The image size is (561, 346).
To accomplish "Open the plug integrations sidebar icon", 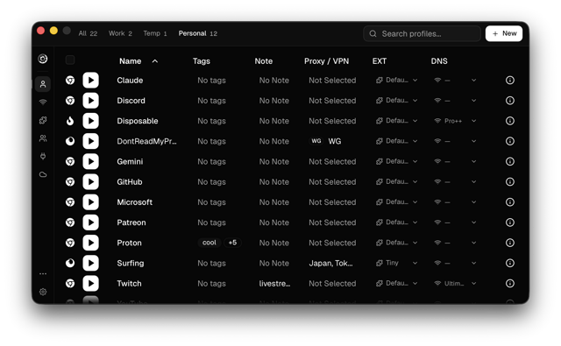I will click(x=43, y=156).
